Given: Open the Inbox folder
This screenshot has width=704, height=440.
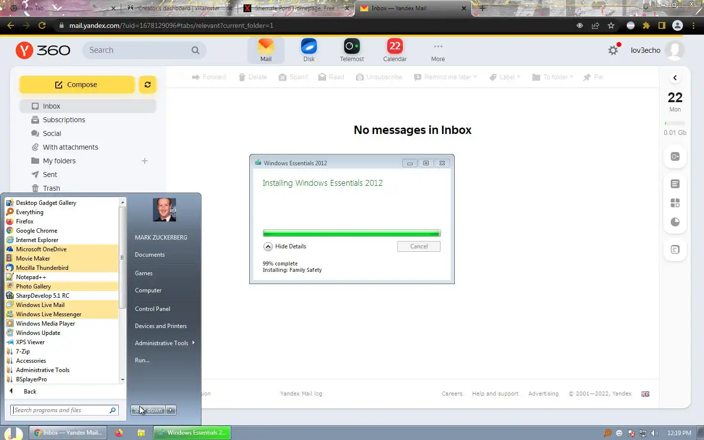Looking at the screenshot, I should pyautogui.click(x=88, y=106).
